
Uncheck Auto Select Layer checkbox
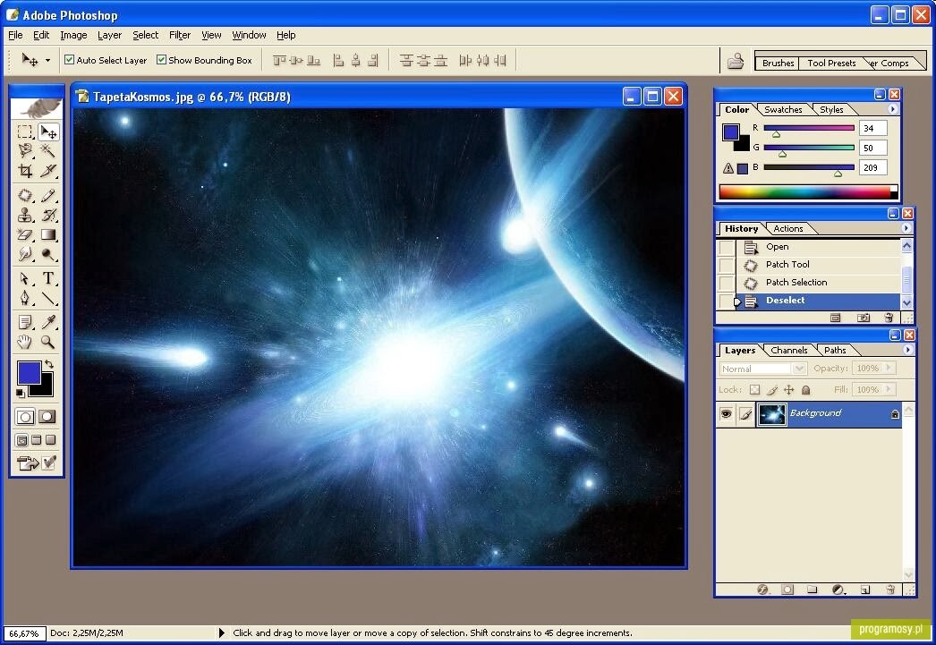(69, 60)
